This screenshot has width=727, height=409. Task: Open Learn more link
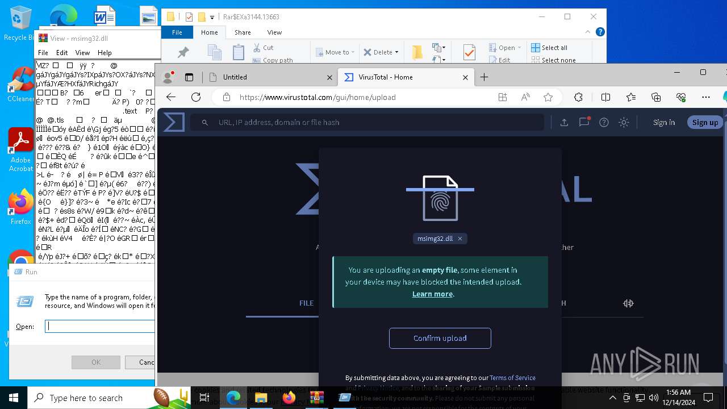432,294
